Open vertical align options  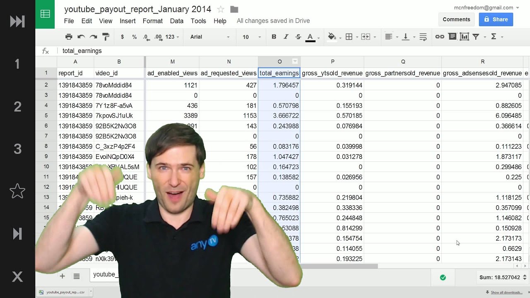click(406, 37)
